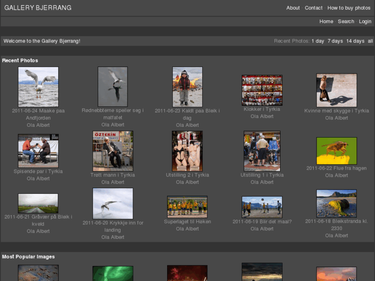Click 'Ola Albert' under Bleikstranda photo
The image size is (375, 281).
(336, 236)
